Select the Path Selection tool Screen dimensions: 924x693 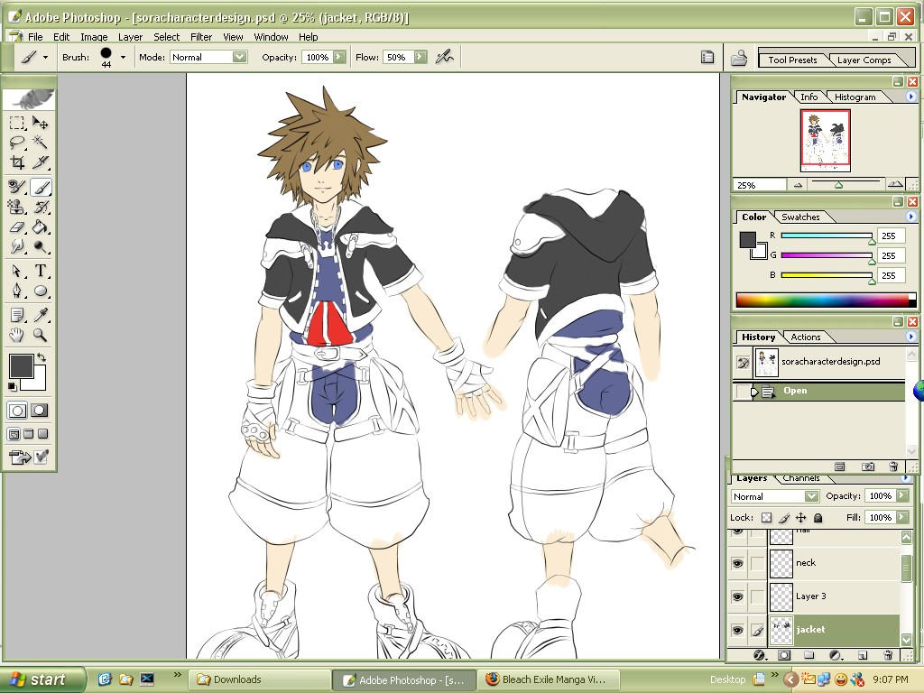(17, 271)
